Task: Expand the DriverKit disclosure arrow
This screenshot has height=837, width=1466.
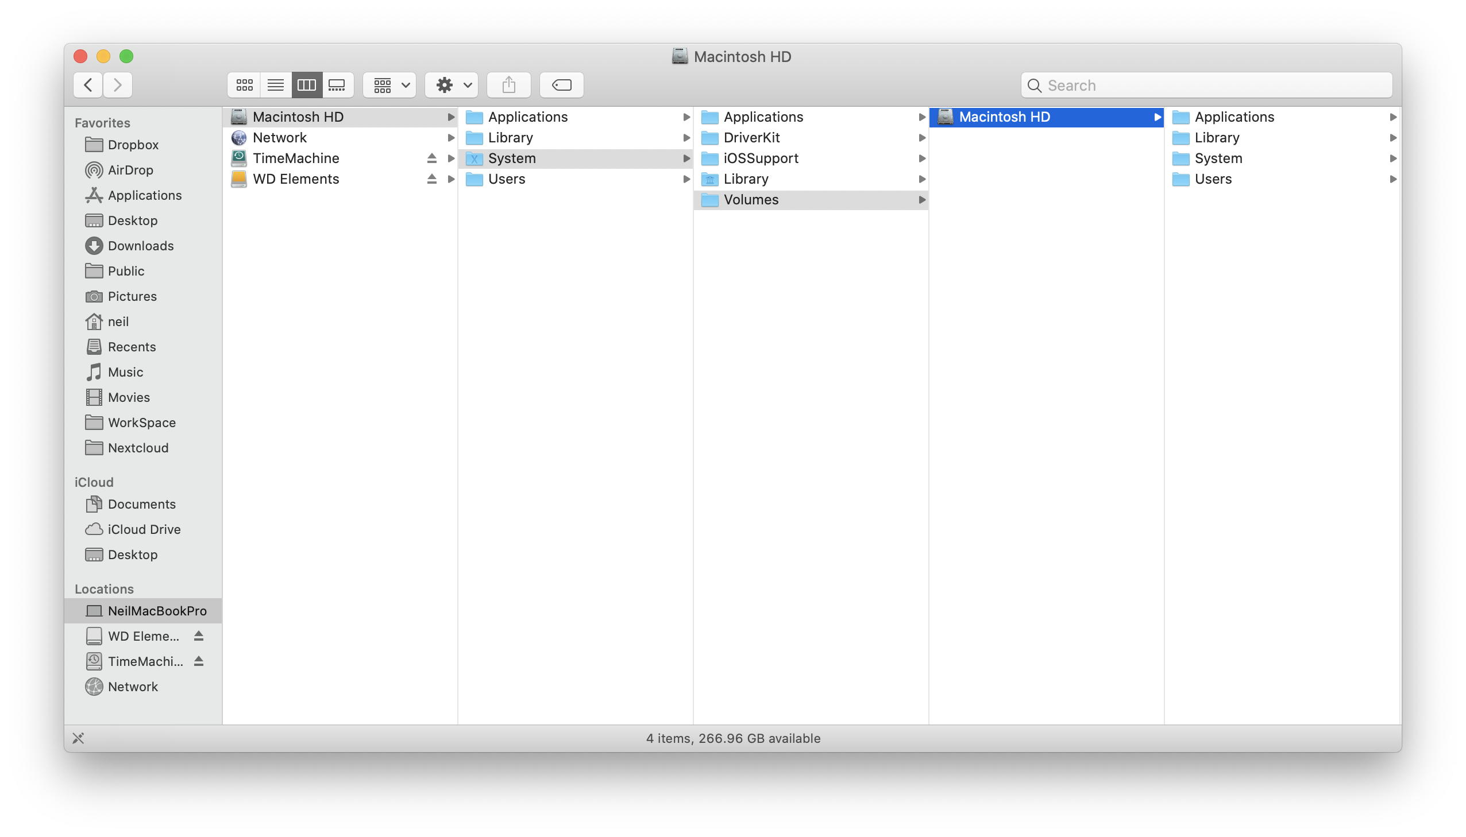Action: (922, 137)
